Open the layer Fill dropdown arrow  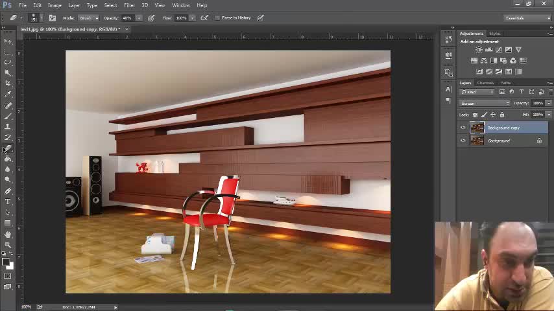coord(549,115)
